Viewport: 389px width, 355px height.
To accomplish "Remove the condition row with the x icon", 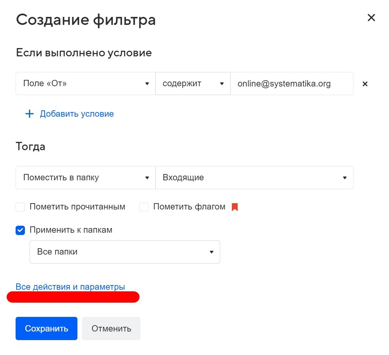I will point(365,84).
